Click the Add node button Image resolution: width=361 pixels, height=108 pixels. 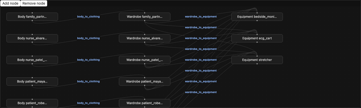(x=10, y=3)
